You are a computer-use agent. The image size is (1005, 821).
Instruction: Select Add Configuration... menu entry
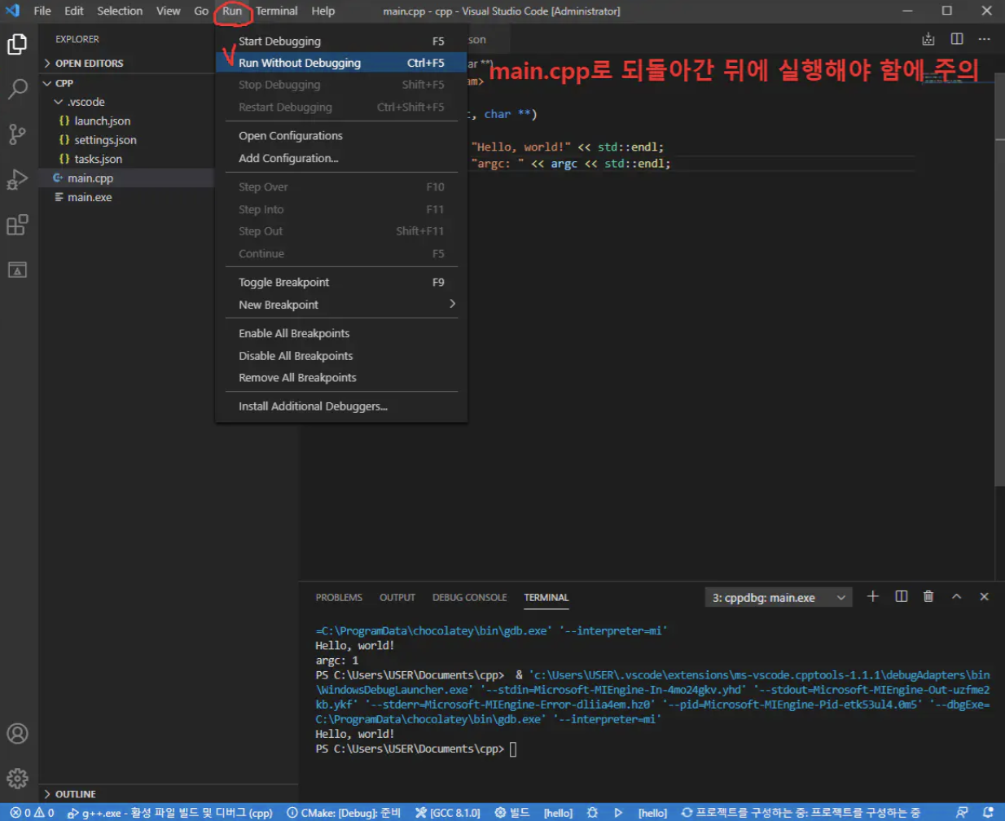click(341, 158)
